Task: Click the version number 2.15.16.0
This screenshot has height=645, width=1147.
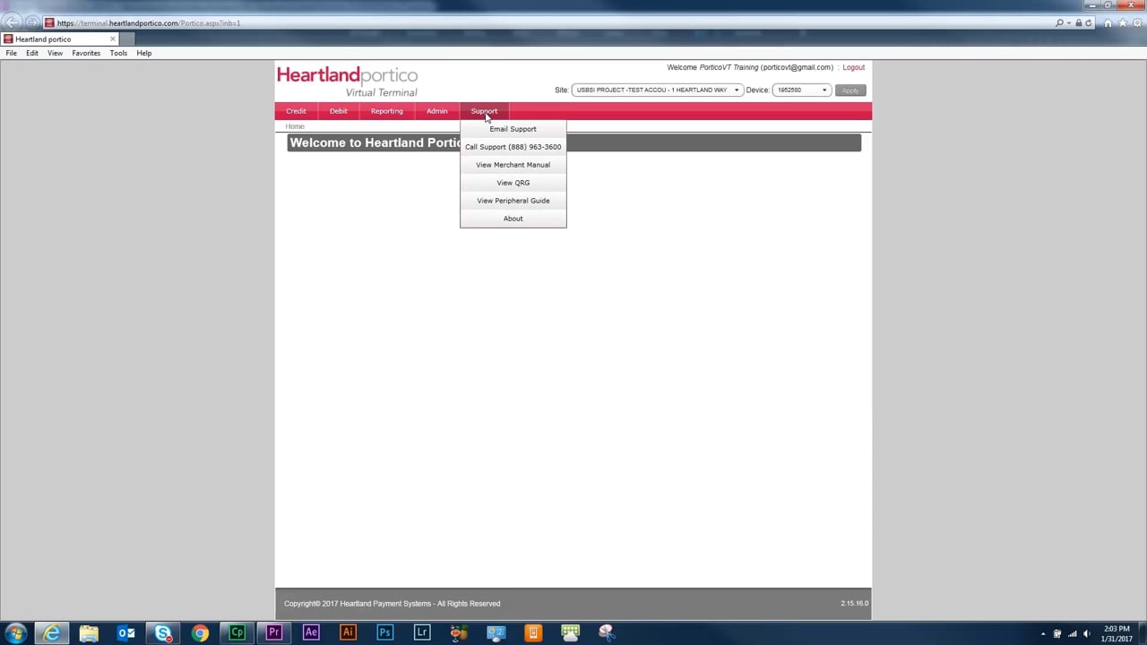Action: 855,604
